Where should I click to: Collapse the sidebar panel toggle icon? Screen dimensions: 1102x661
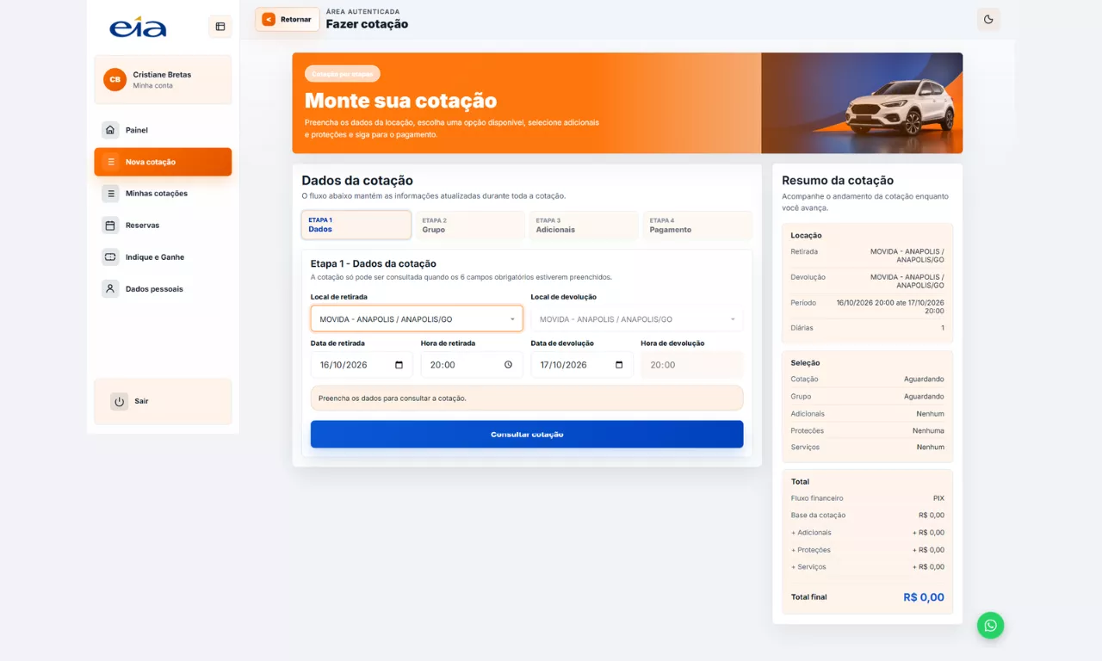coord(220,27)
